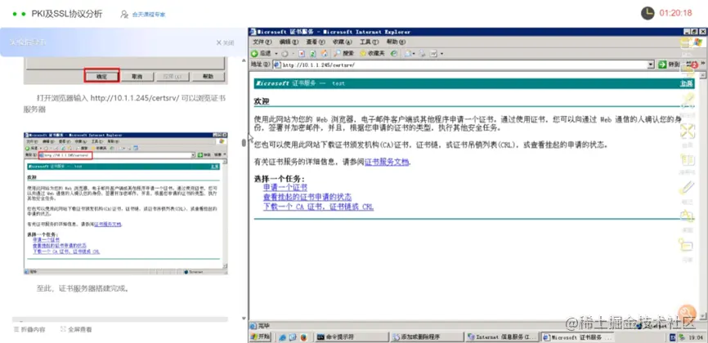The width and height of the screenshot is (708, 343).
Task: Click the 合天课程专家 link
Action: (149, 15)
